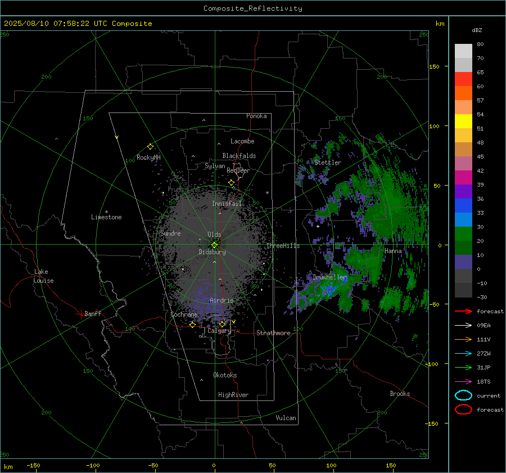The width and height of the screenshot is (506, 473).
Task: Click the Banff town label
Action: pyautogui.click(x=93, y=313)
